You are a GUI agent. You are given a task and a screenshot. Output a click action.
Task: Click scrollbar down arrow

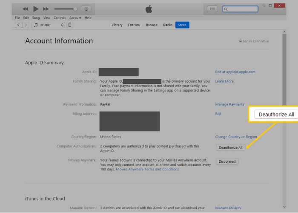284,207
